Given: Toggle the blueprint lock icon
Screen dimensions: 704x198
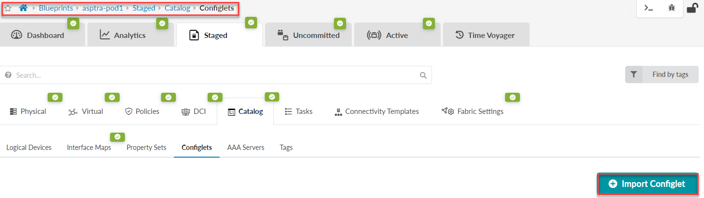Looking at the screenshot, I should (692, 8).
